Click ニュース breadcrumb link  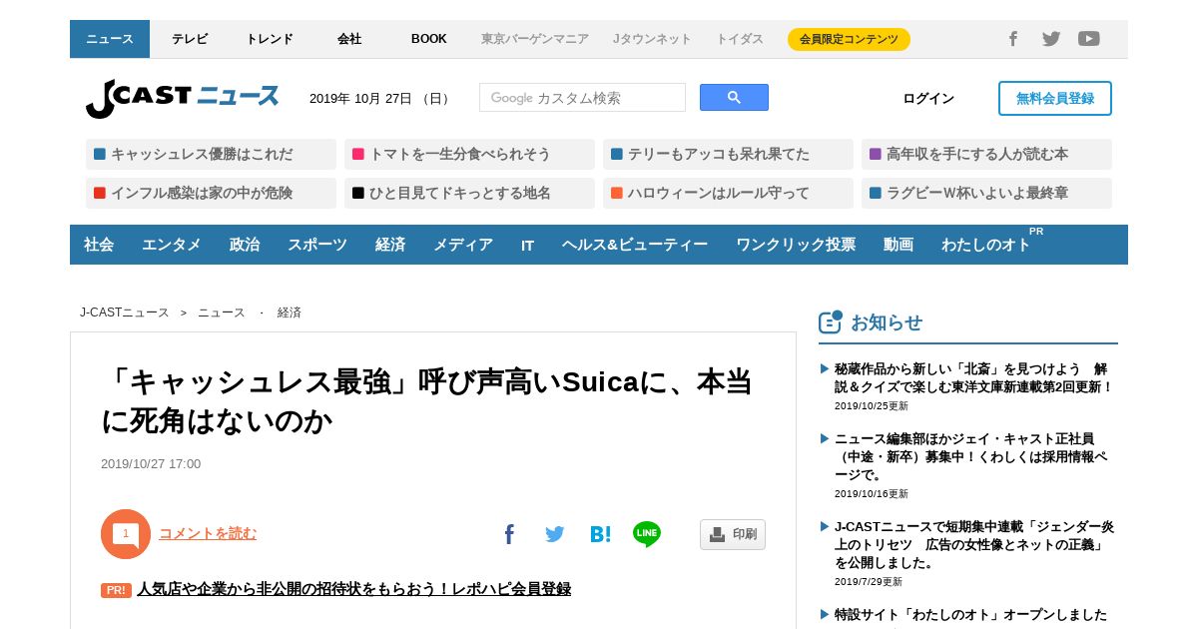pyautogui.click(x=222, y=313)
